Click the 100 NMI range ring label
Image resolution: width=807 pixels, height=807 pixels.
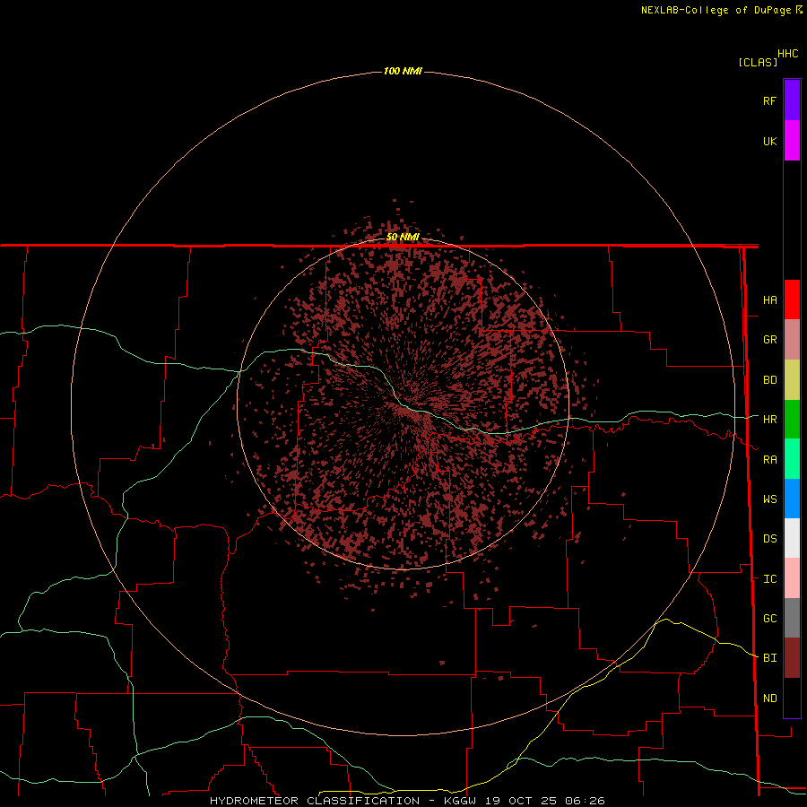pyautogui.click(x=403, y=71)
